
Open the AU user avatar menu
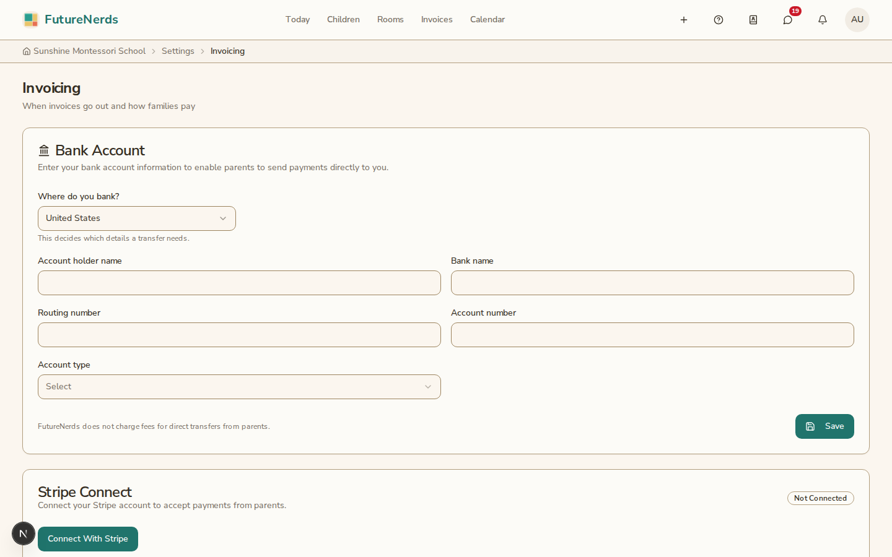[857, 20]
